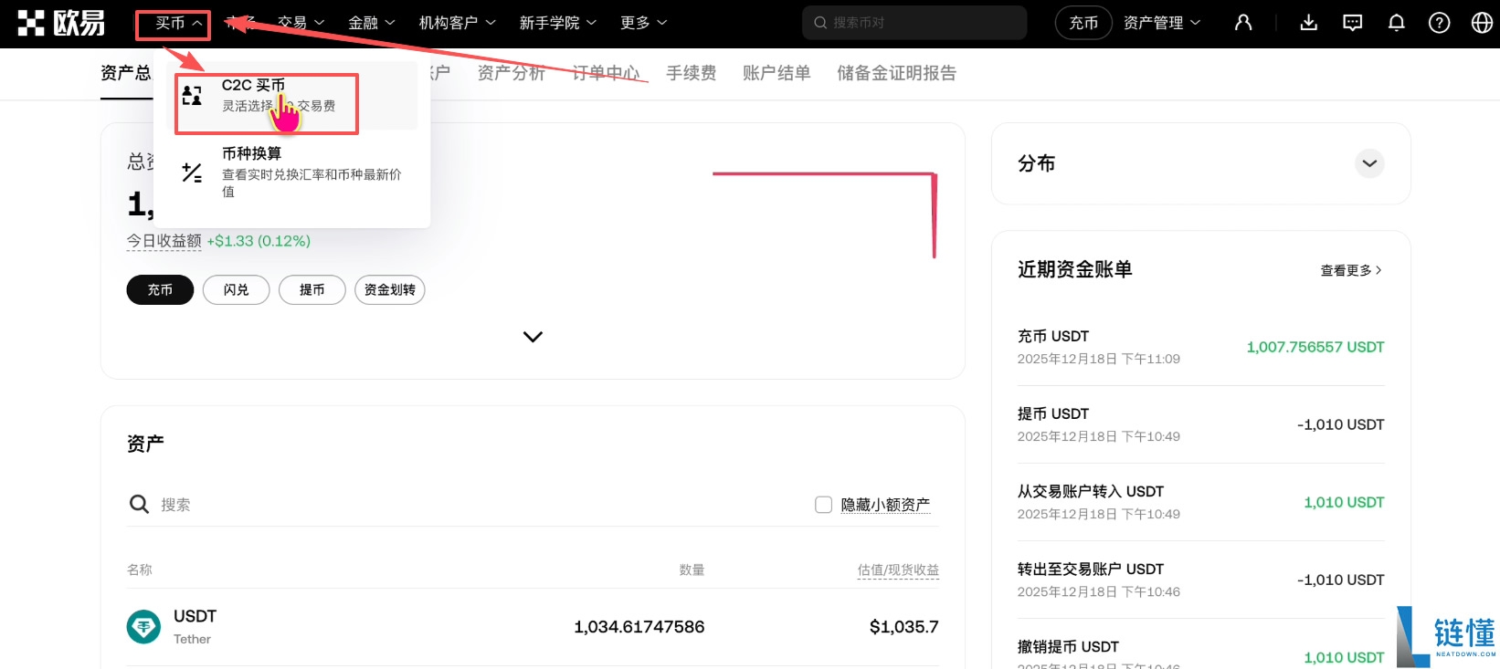Click the 撤销提币 USDT entry
Viewport: 1500px width, 669px height.
1201,653
